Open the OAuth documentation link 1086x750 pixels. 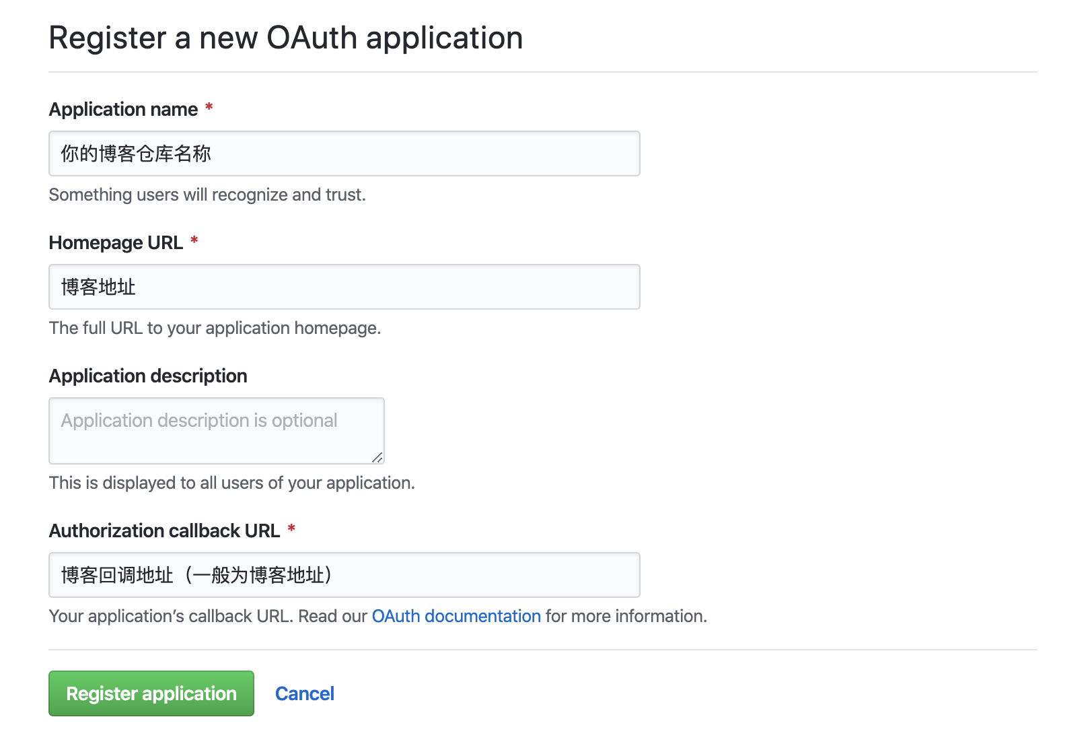point(456,616)
